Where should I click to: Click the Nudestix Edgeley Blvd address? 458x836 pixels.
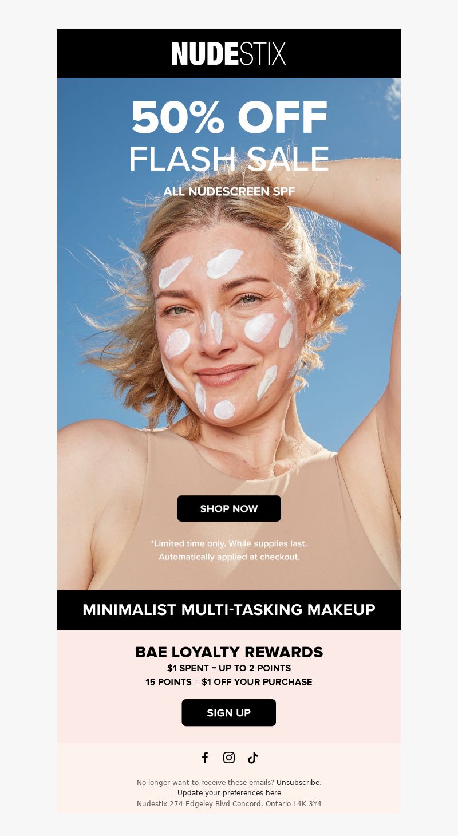(229, 804)
